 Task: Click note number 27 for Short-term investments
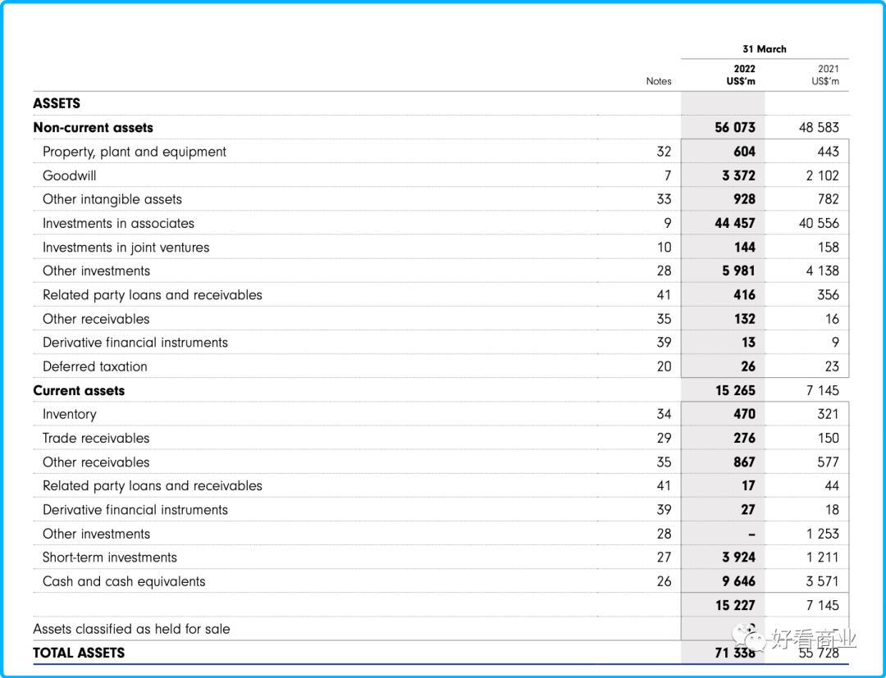pyautogui.click(x=664, y=557)
